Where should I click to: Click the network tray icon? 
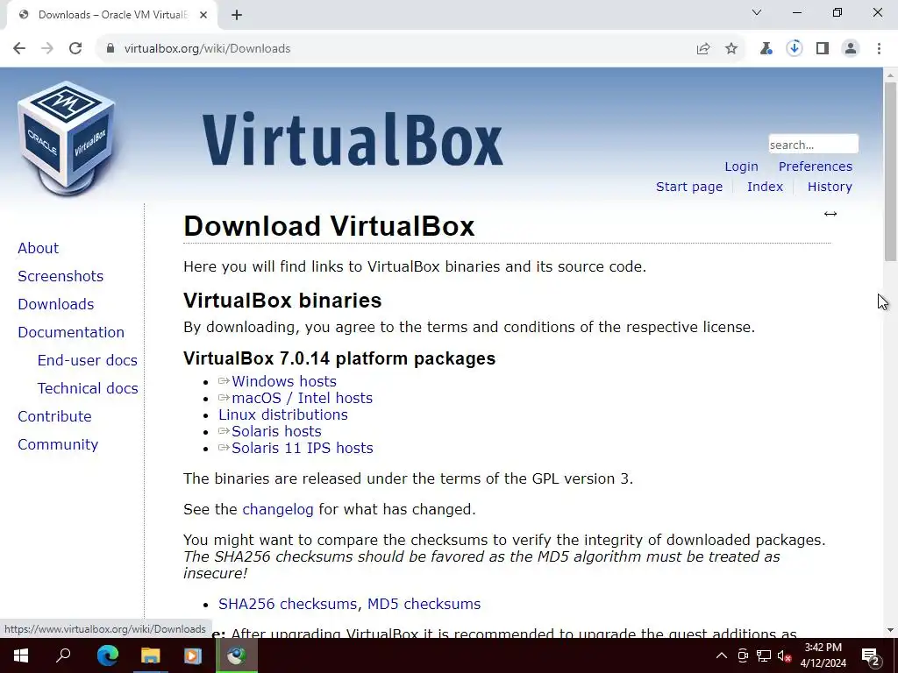[764, 655]
